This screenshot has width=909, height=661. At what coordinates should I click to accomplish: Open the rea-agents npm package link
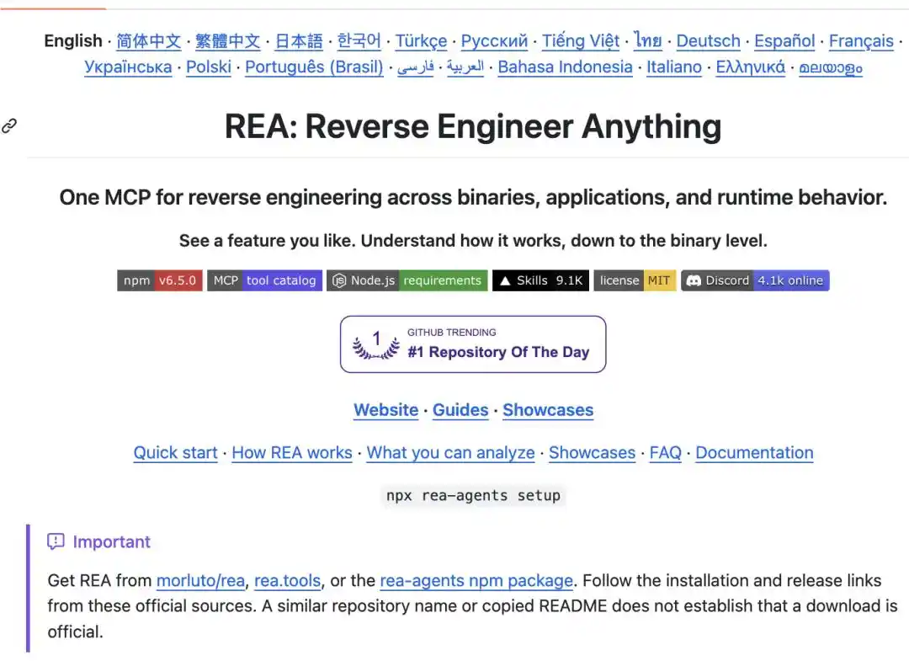point(476,580)
